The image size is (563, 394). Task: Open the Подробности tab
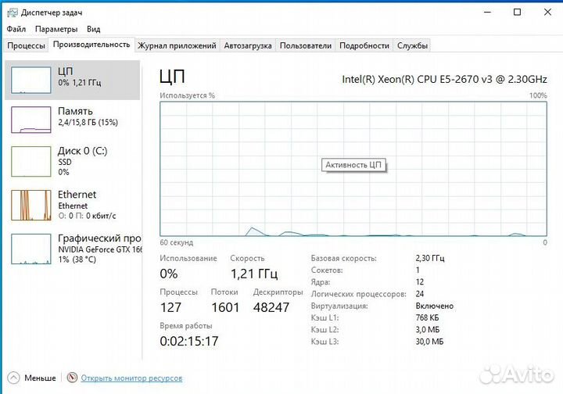(x=364, y=45)
